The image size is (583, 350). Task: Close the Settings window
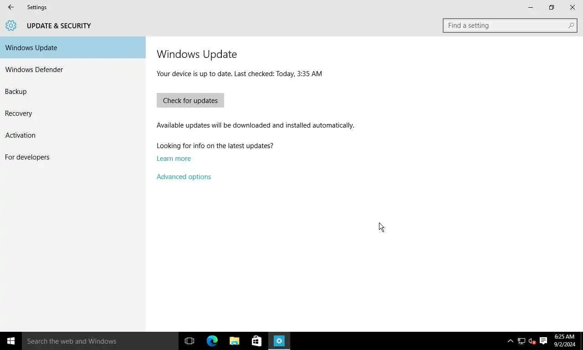coord(573,7)
